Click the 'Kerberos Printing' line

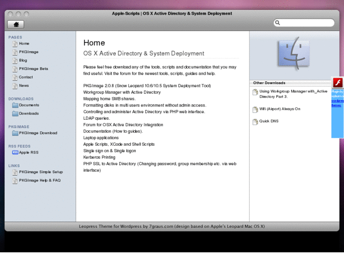[x=99, y=157]
